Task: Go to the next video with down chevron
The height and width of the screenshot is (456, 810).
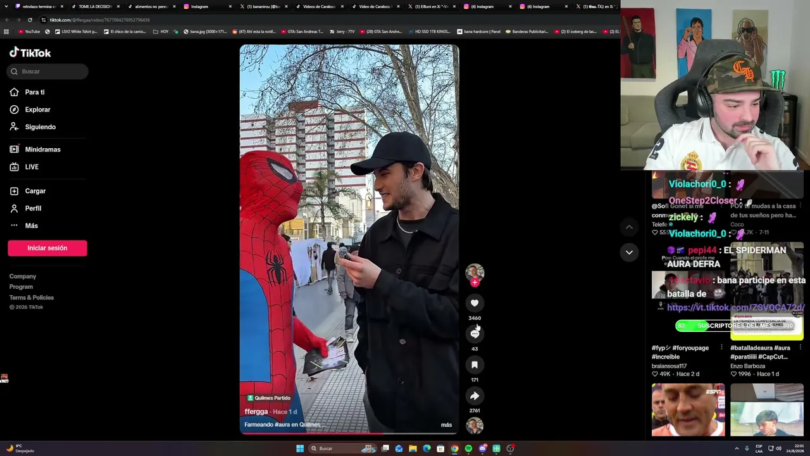Action: 629,252
